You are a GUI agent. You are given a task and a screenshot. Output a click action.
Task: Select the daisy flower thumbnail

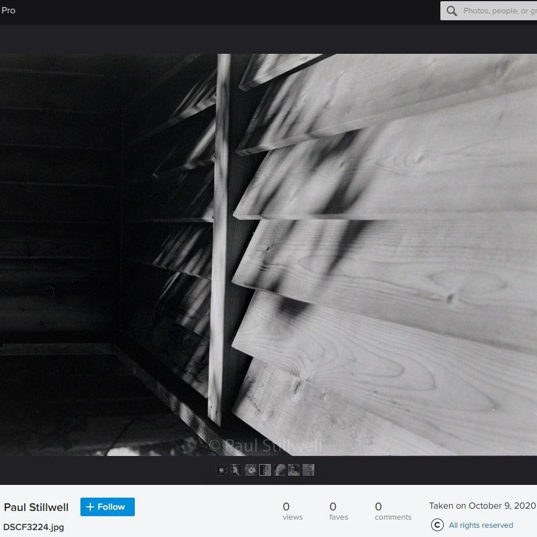251,470
